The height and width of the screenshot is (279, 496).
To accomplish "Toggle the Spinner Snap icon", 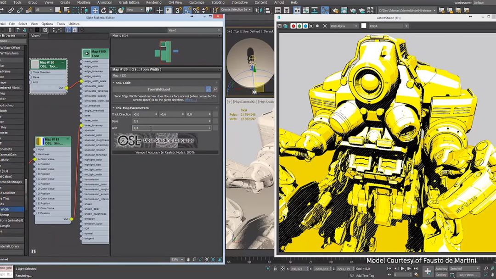I will click(x=205, y=11).
